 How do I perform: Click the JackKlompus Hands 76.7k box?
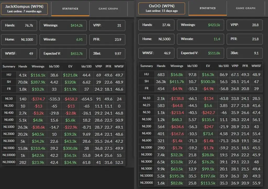[x=19, y=25]
